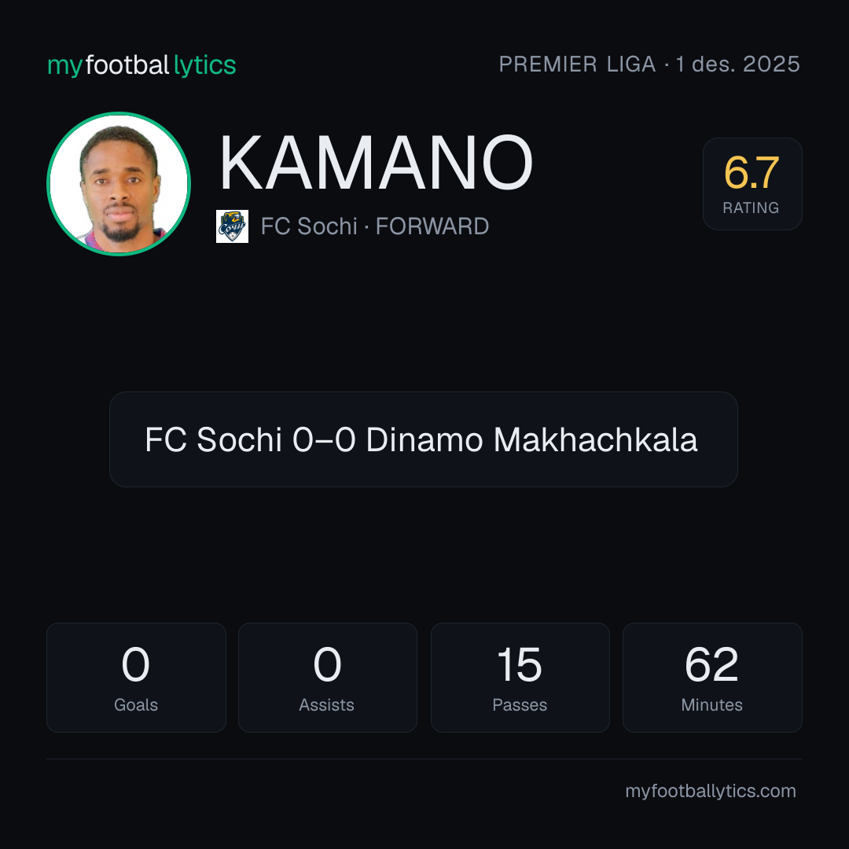Click the 1 des. 2025 match date
This screenshot has width=849, height=849.
(x=737, y=64)
